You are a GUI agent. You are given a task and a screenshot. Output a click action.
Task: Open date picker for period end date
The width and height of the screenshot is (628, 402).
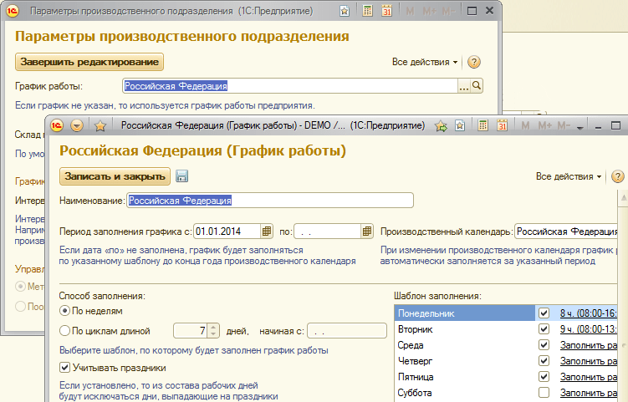[x=366, y=232]
